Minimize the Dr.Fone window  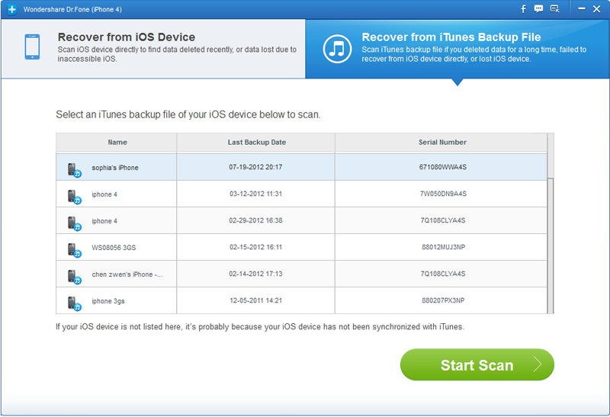pos(581,9)
